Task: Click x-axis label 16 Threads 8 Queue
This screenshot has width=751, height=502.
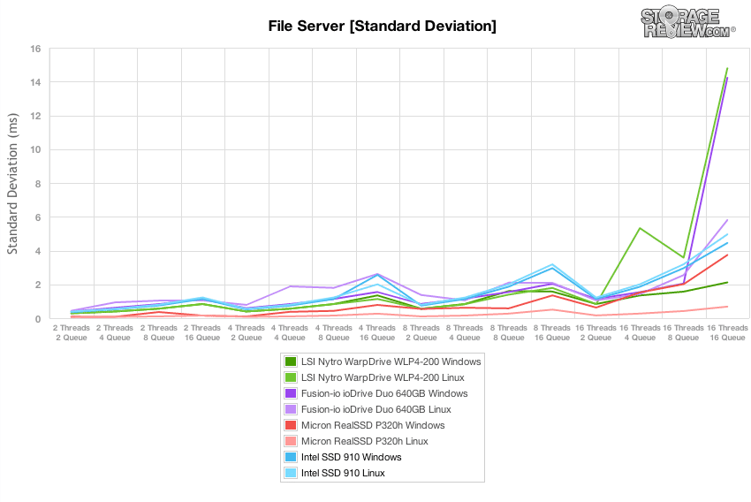Action: [684, 333]
